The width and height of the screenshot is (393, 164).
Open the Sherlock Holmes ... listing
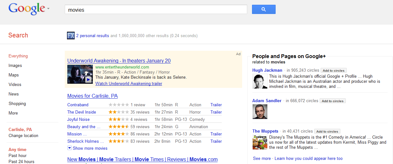pos(85,141)
